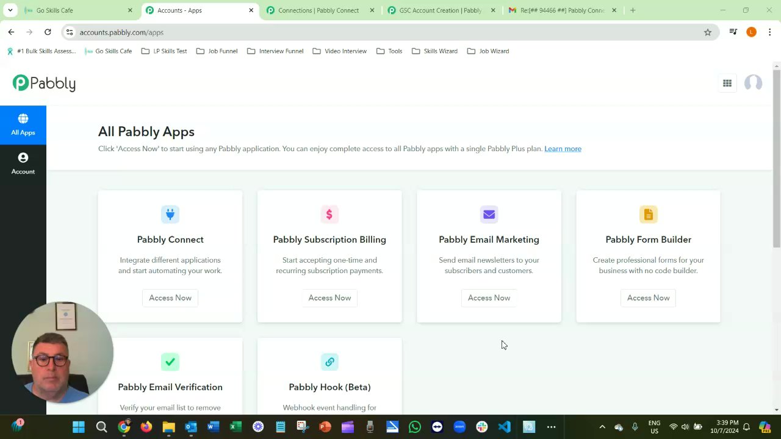The image size is (781, 439).
Task: Click the webcam video thumbnail
Action: click(62, 352)
